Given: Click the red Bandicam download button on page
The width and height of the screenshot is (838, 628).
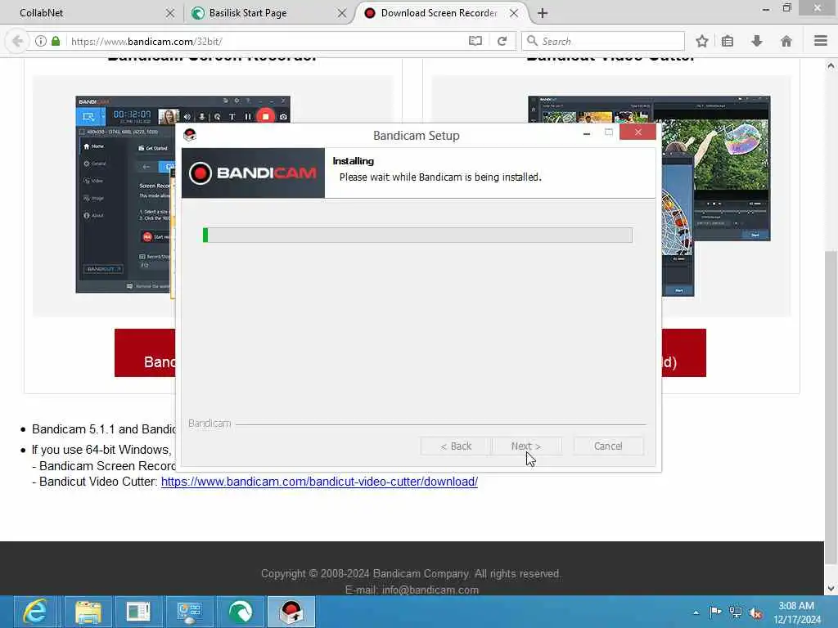Looking at the screenshot, I should pyautogui.click(x=145, y=353).
